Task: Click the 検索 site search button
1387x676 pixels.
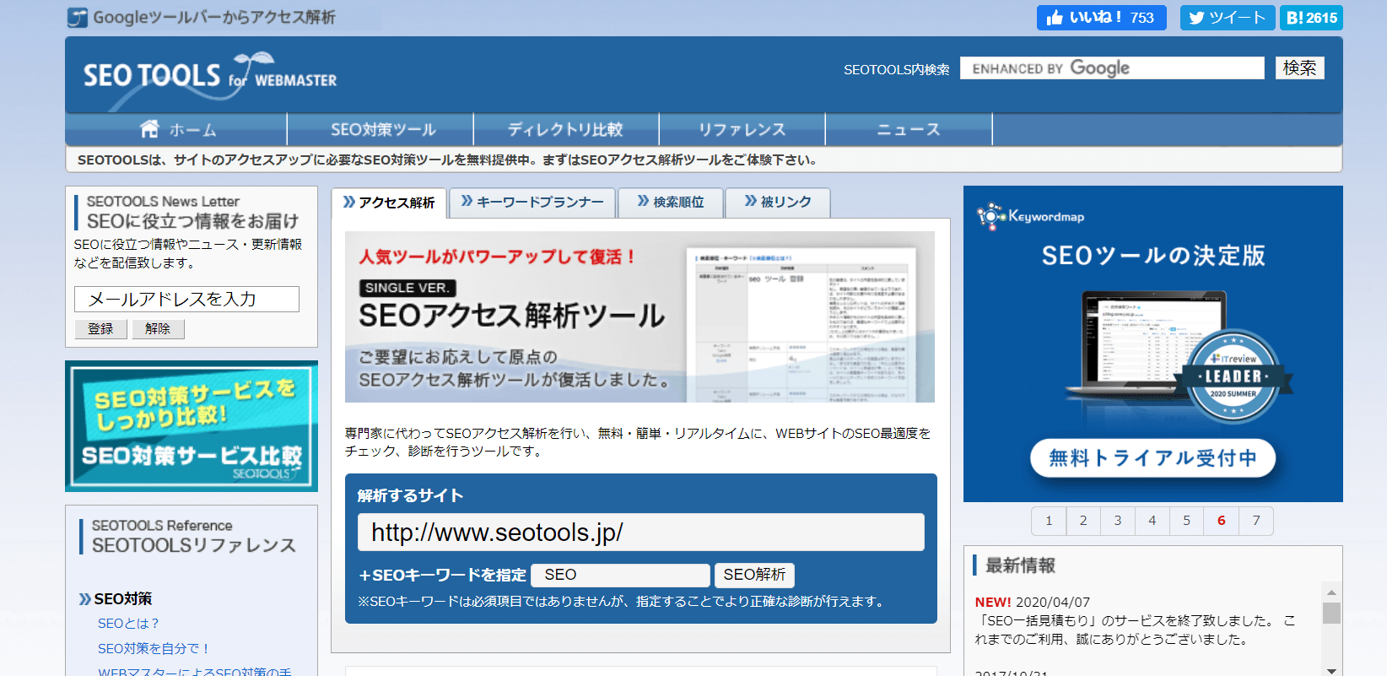Action: 1299,68
